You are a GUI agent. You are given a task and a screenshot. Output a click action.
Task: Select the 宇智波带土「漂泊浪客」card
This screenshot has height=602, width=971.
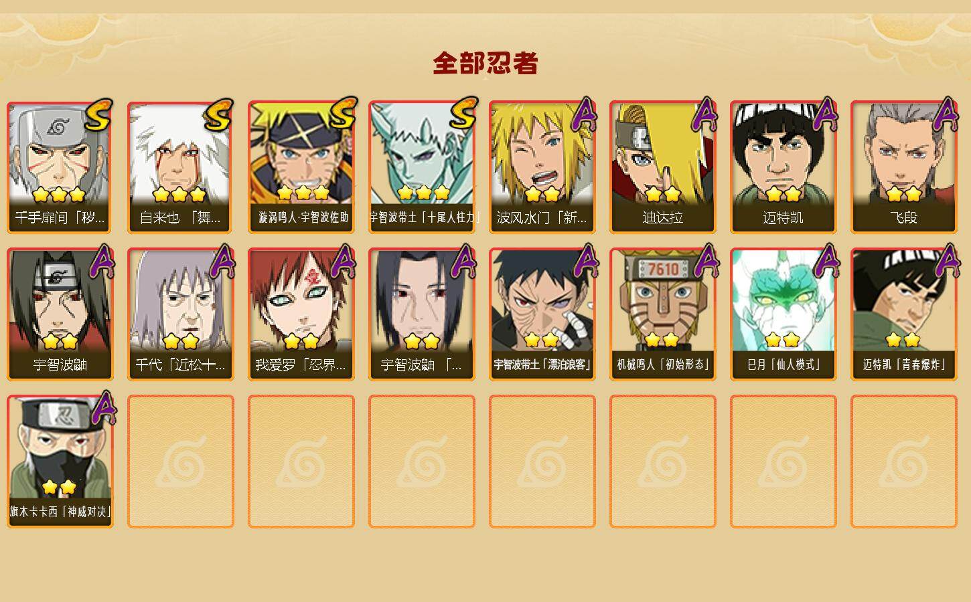(542, 314)
